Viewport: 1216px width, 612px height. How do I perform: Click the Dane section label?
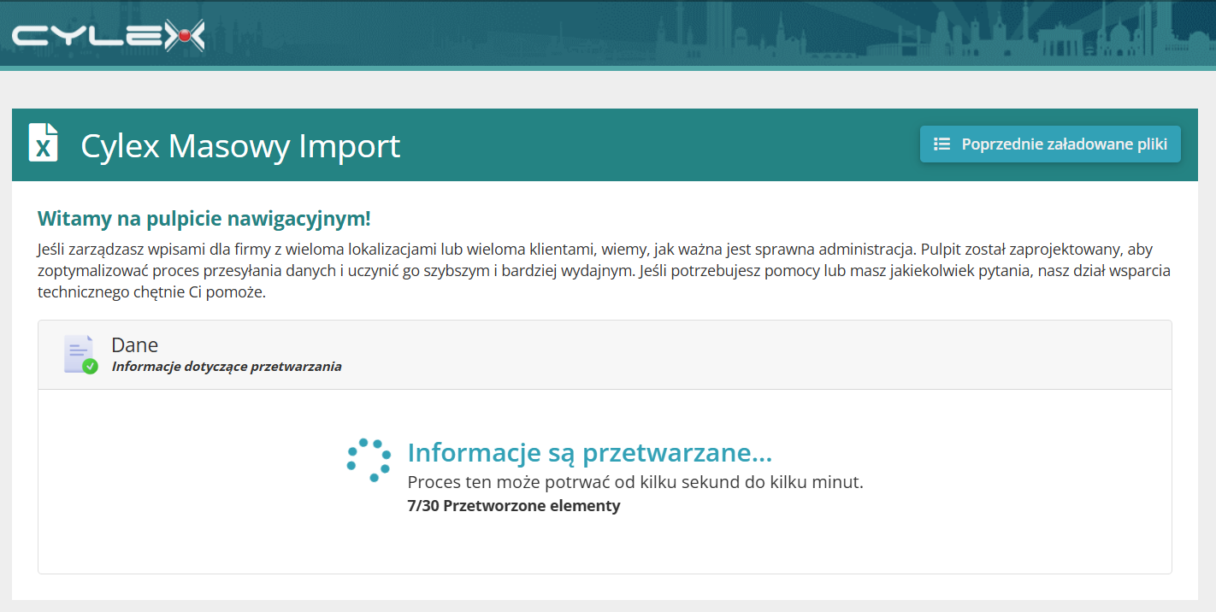pos(135,345)
